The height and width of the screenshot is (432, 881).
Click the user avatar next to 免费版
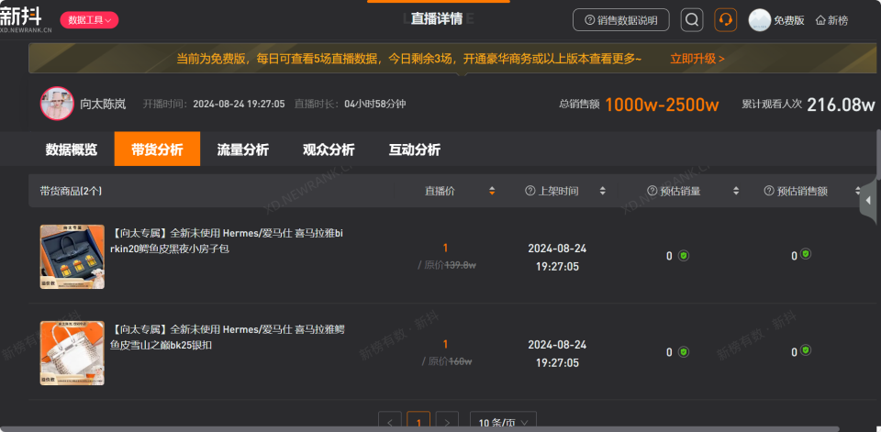(759, 20)
